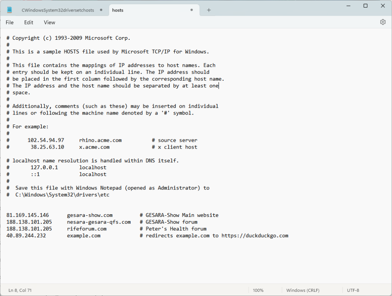Click the Notepad app icon in title bar
This screenshot has width=392, height=296.
pyautogui.click(x=10, y=10)
